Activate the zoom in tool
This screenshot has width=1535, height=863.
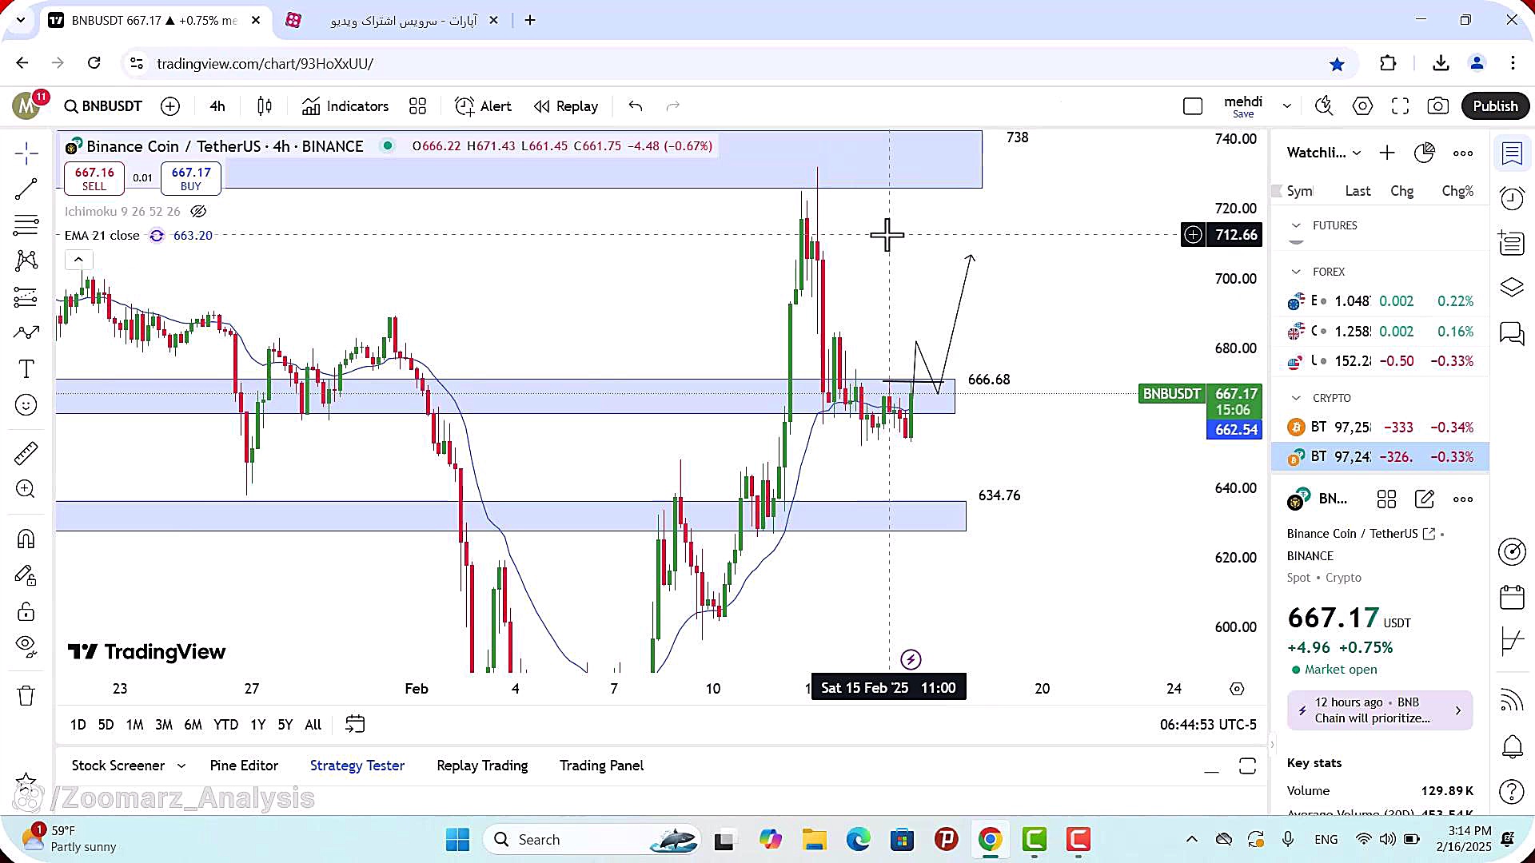(x=26, y=489)
